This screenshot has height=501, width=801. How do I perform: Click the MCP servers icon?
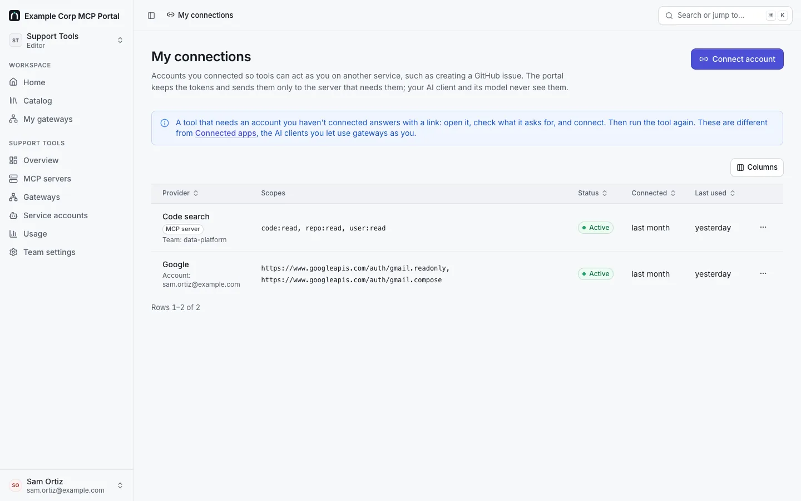[13, 179]
